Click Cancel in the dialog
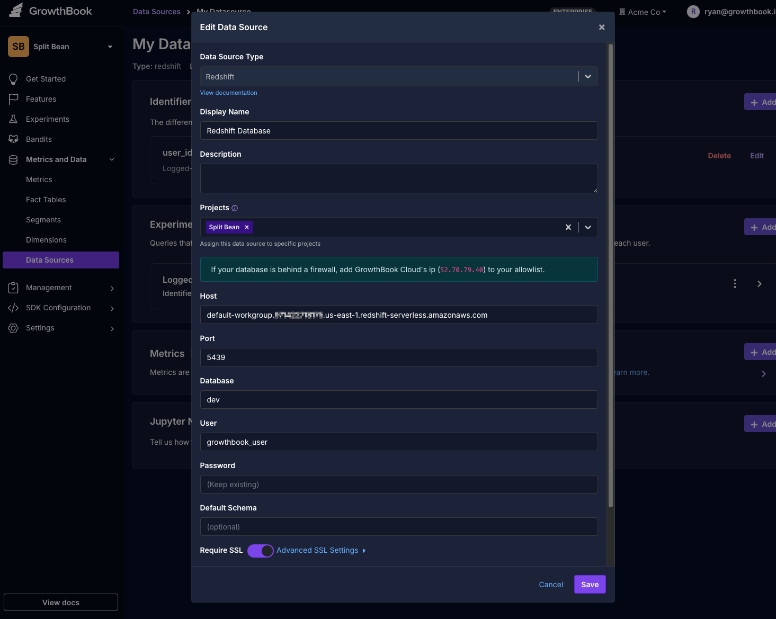 pos(551,585)
